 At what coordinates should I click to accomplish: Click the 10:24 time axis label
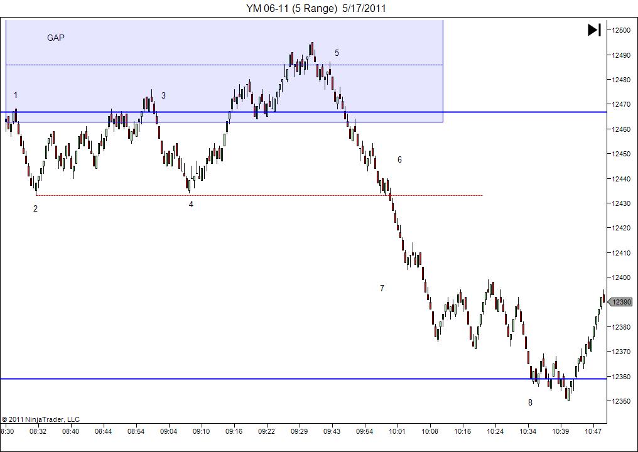495,431
